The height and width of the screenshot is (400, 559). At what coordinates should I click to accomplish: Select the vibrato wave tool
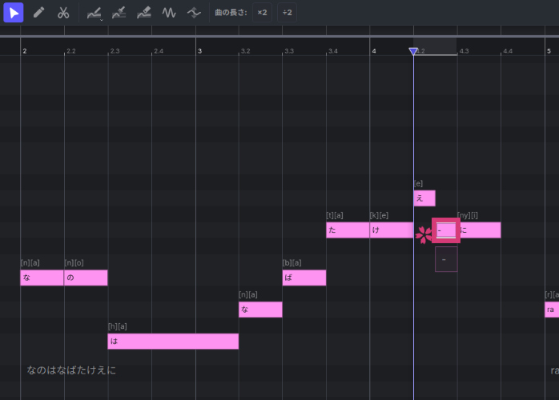click(169, 13)
